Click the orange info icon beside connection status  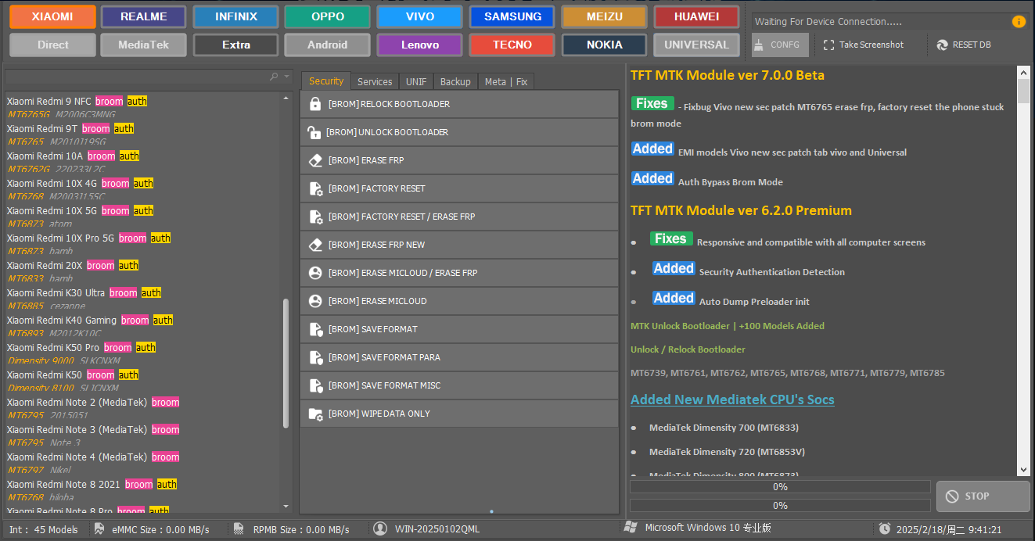(x=1018, y=22)
